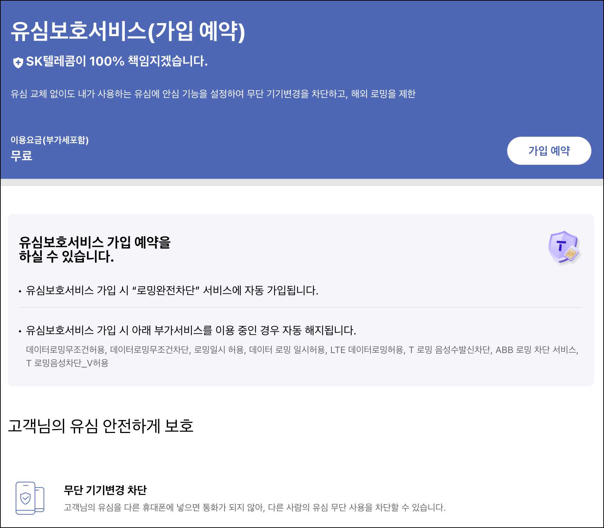The height and width of the screenshot is (528, 604).
Task: Click the phone shield icon for 무단 기기변경 차단
Action: tap(30, 498)
